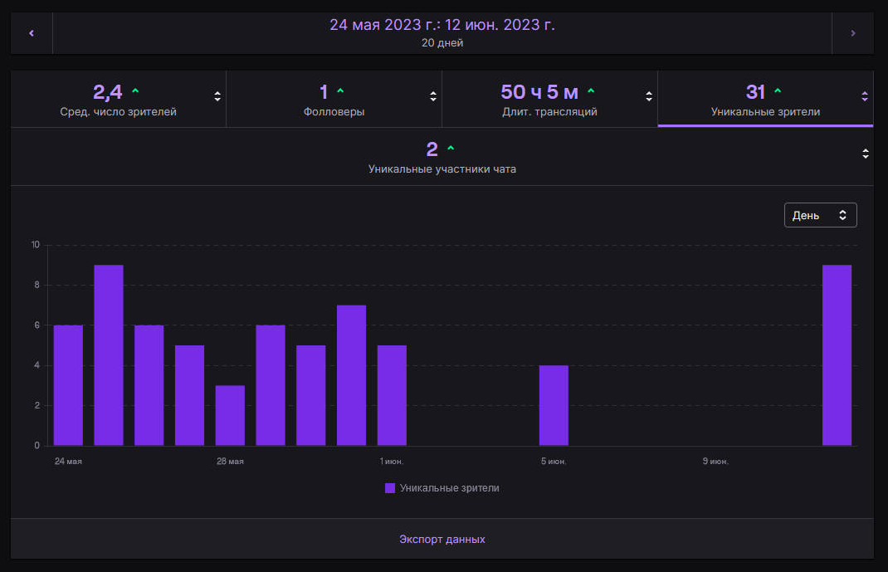Select the Уникальные зрители metric tab

coord(766,99)
